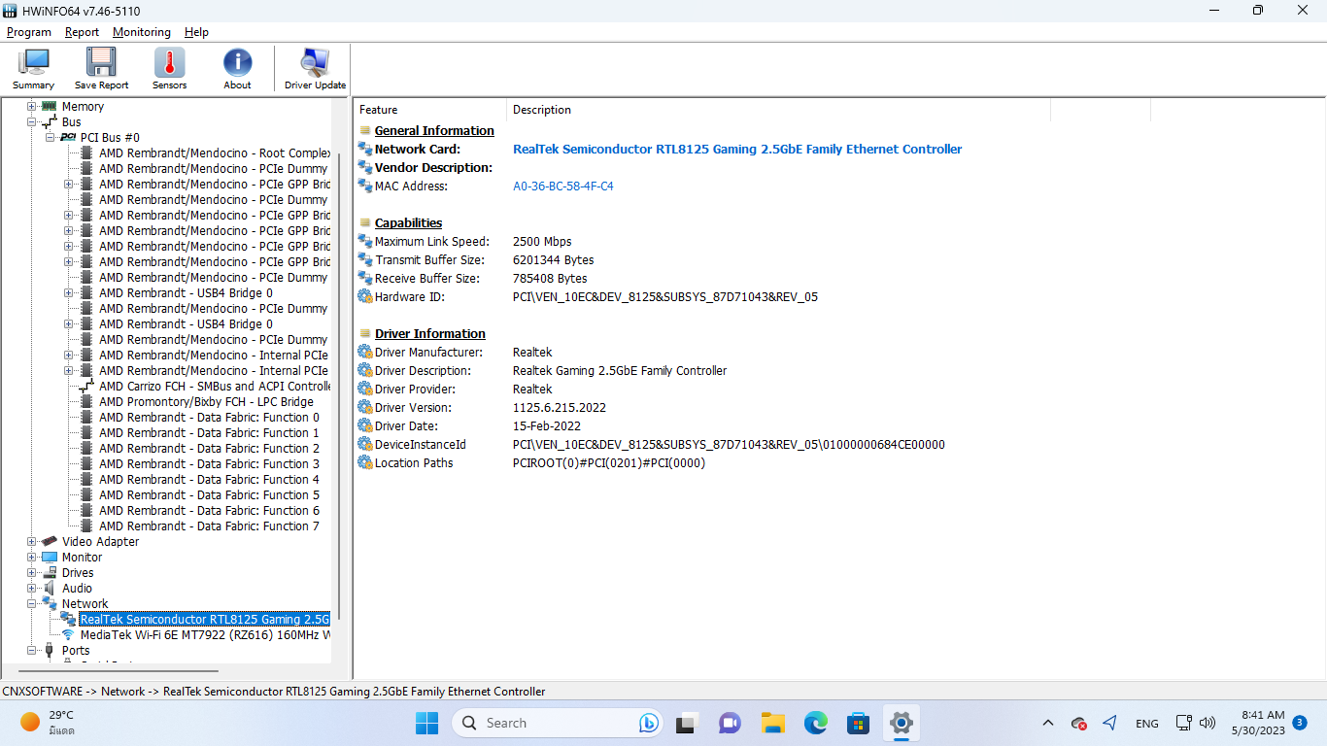This screenshot has width=1327, height=746.
Task: Click the Monitor screen icon in tree
Action: tap(49, 558)
